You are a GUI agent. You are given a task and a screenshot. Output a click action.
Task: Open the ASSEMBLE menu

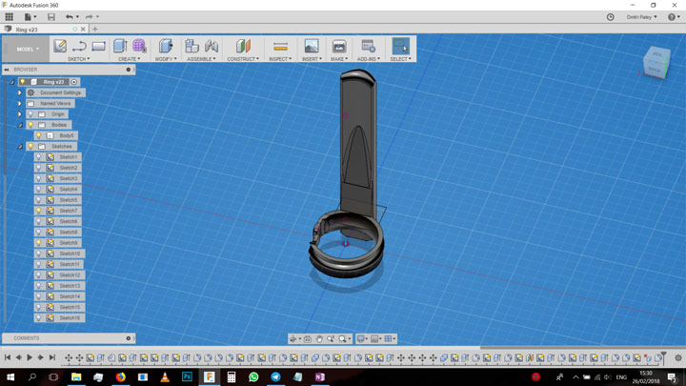(201, 59)
